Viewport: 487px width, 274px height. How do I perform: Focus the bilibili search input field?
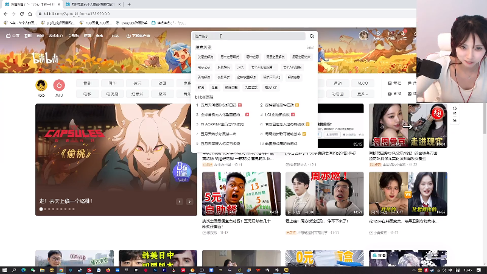click(x=248, y=36)
